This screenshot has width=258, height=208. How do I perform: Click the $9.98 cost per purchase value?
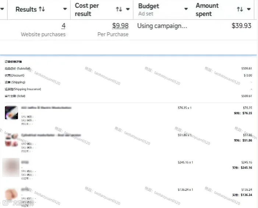[x=120, y=26]
